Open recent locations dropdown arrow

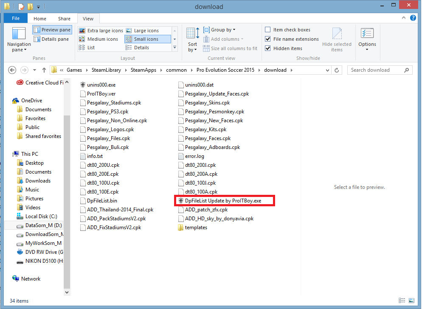pos(34,70)
